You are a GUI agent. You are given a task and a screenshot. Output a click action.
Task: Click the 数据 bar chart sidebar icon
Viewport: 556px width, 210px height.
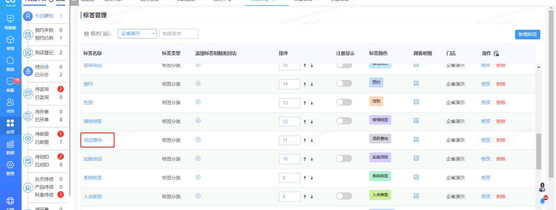coord(10,146)
